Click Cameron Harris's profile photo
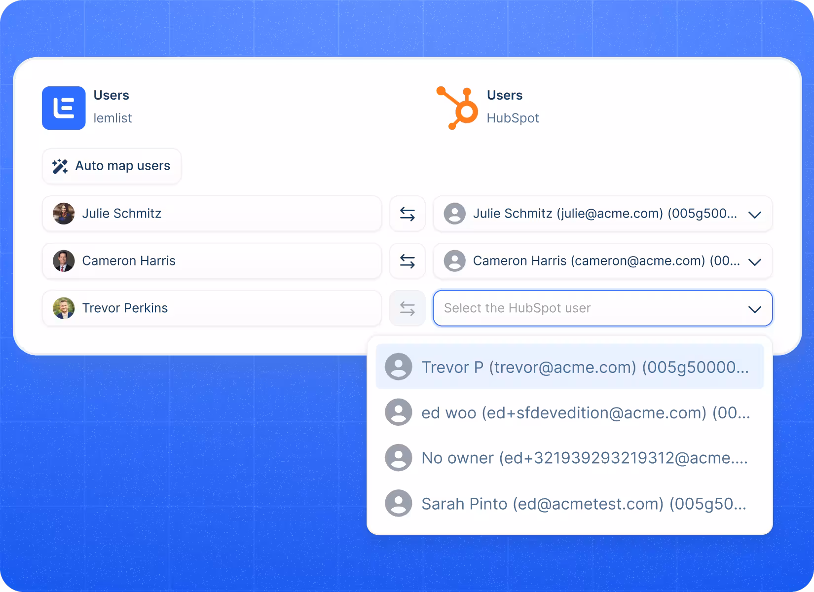Viewport: 814px width, 592px height. (x=64, y=261)
